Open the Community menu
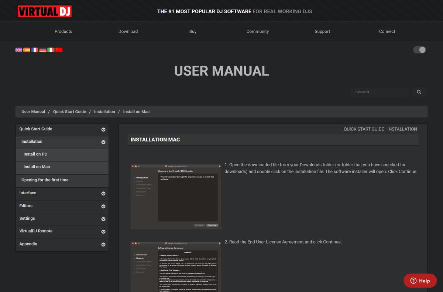 [x=258, y=31]
